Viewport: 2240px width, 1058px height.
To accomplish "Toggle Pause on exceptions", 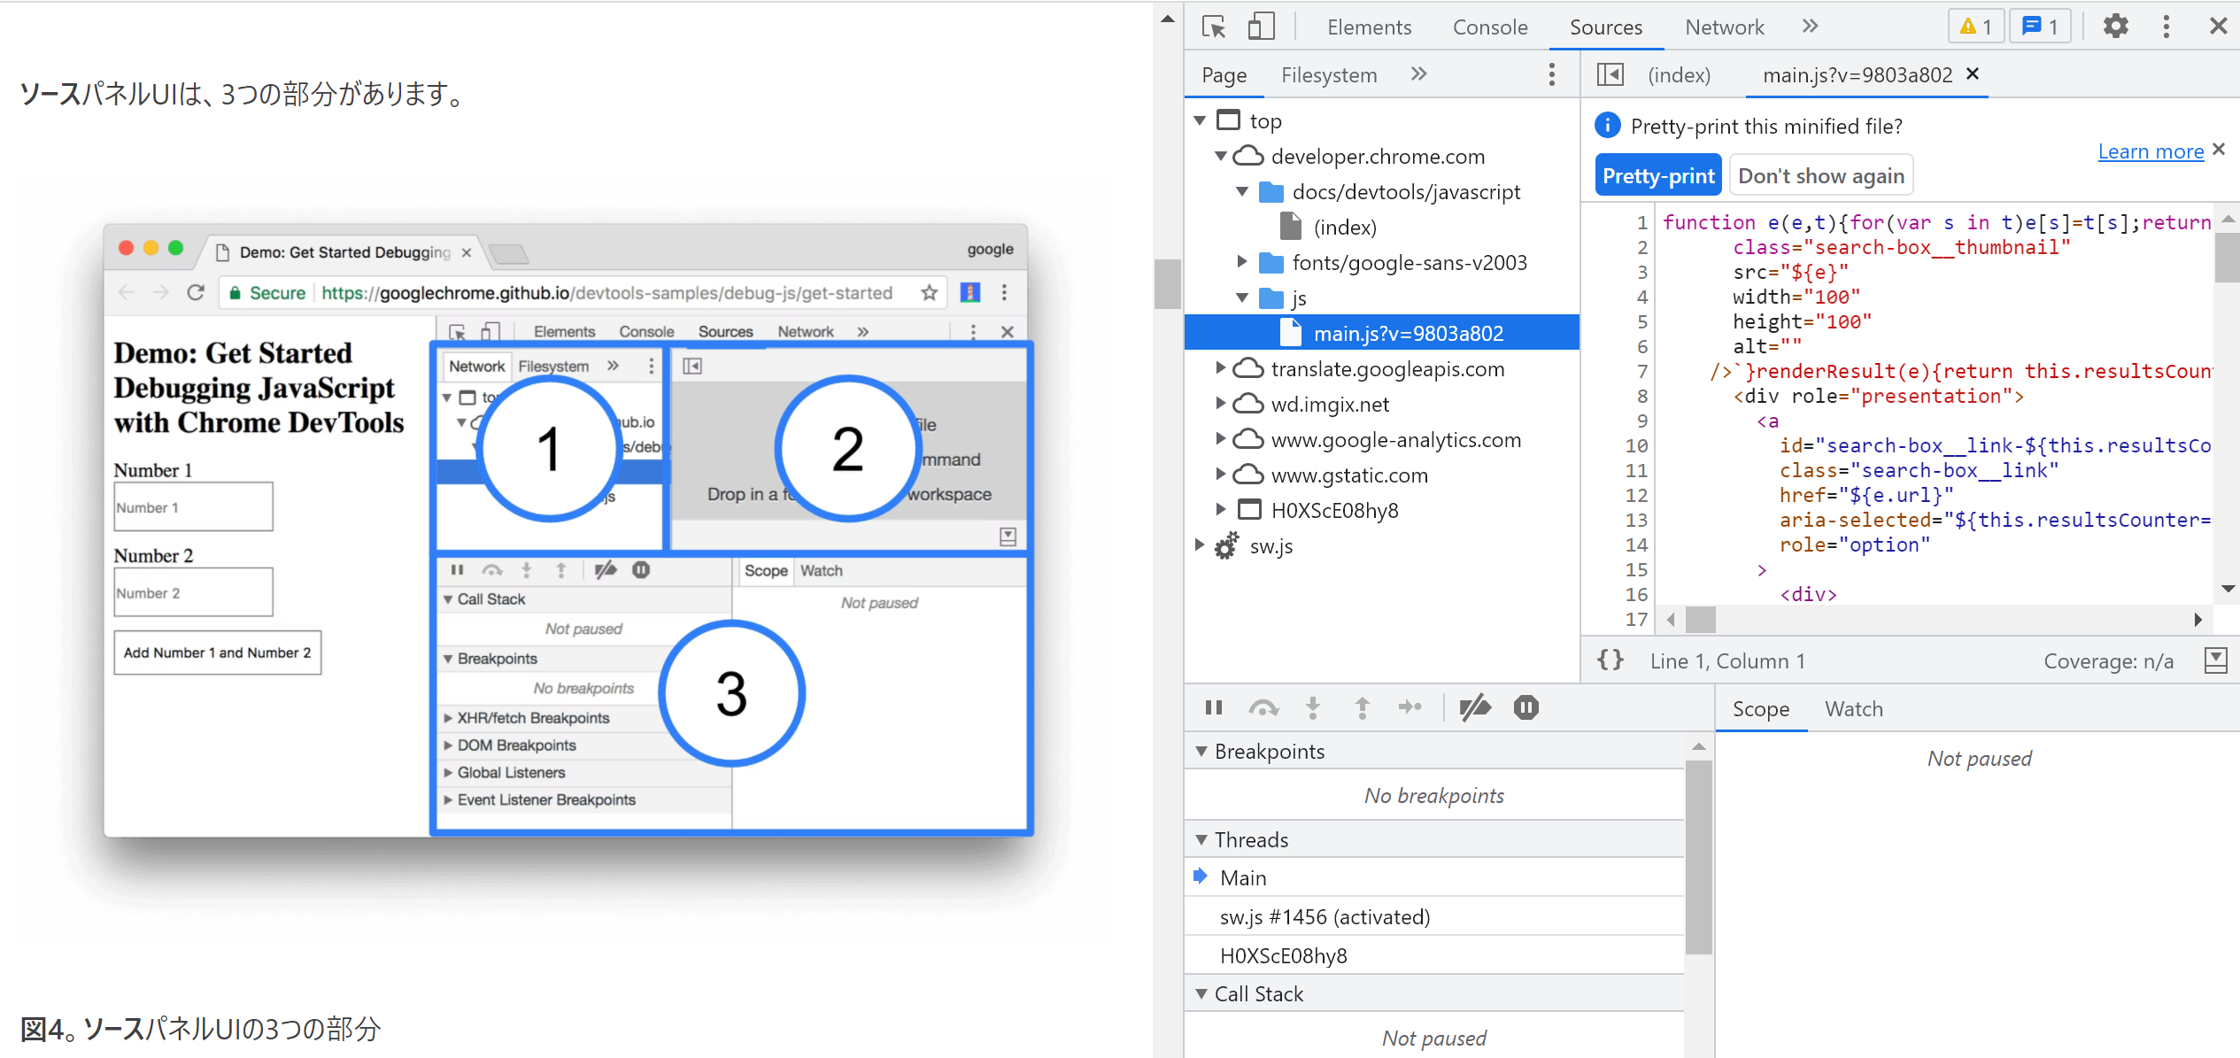I will point(1526,707).
